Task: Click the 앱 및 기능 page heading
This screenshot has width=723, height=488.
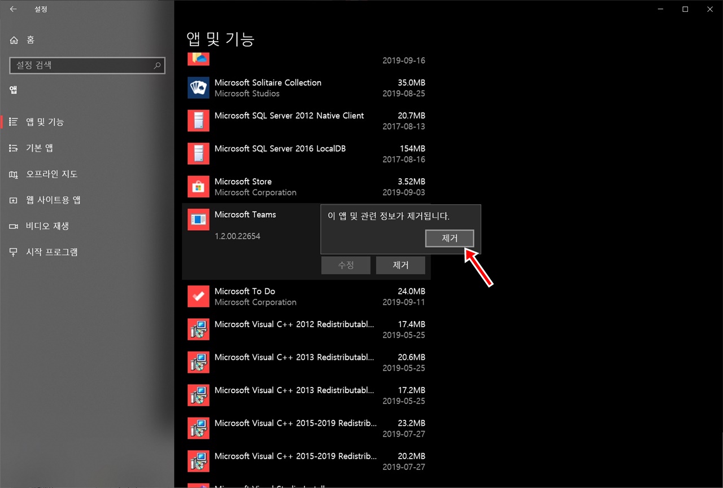Action: point(221,38)
